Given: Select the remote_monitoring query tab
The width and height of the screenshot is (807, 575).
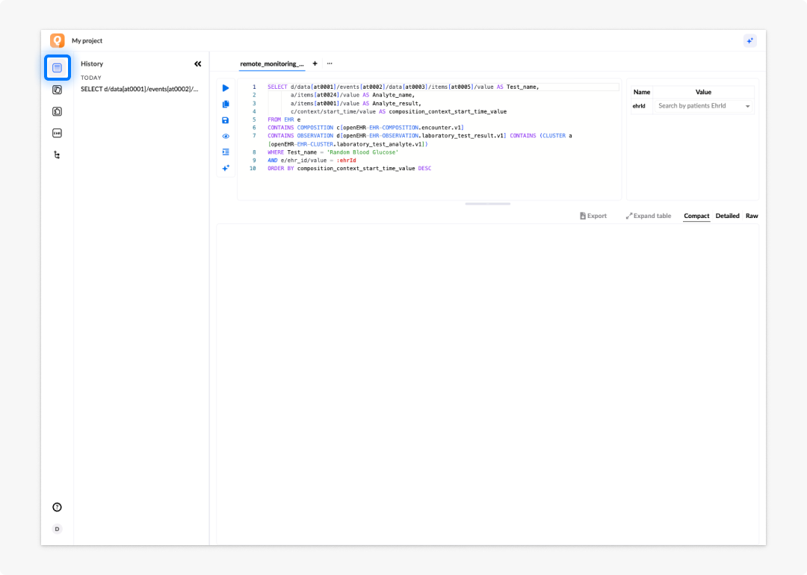Looking at the screenshot, I should point(272,63).
